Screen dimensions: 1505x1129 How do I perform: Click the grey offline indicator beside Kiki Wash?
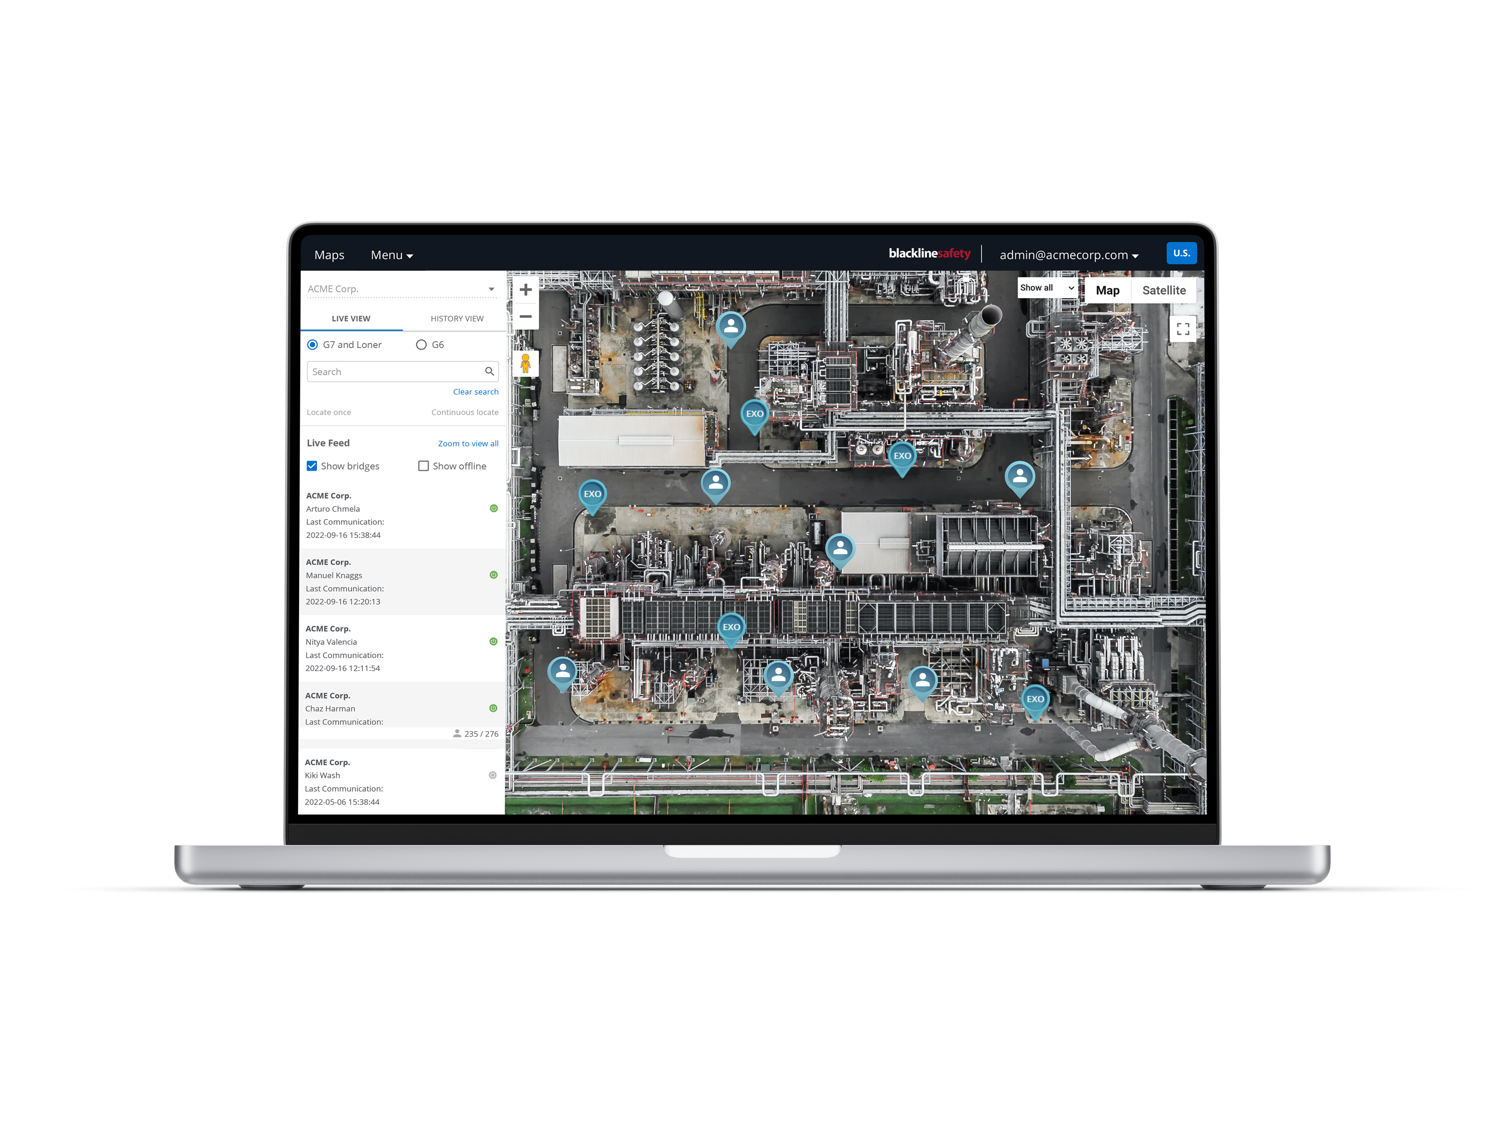coord(493,775)
